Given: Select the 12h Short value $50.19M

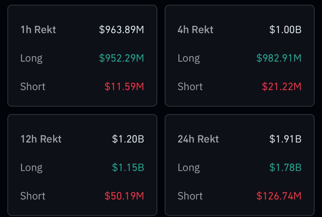Looking at the screenshot, I should click(124, 196).
